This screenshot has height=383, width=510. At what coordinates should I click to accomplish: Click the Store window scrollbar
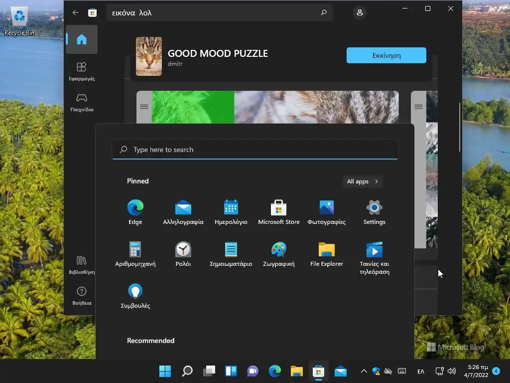pyautogui.click(x=460, y=127)
